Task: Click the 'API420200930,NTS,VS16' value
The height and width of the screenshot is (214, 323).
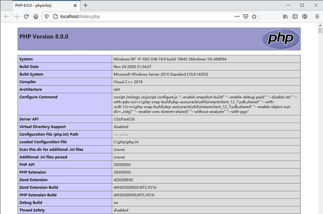Action: click(135, 187)
